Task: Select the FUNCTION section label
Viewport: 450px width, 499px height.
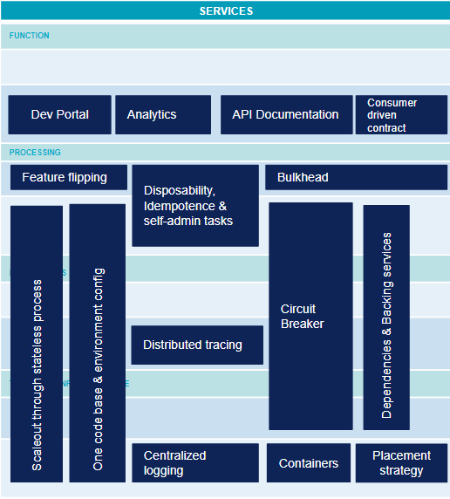Action: 30,35
